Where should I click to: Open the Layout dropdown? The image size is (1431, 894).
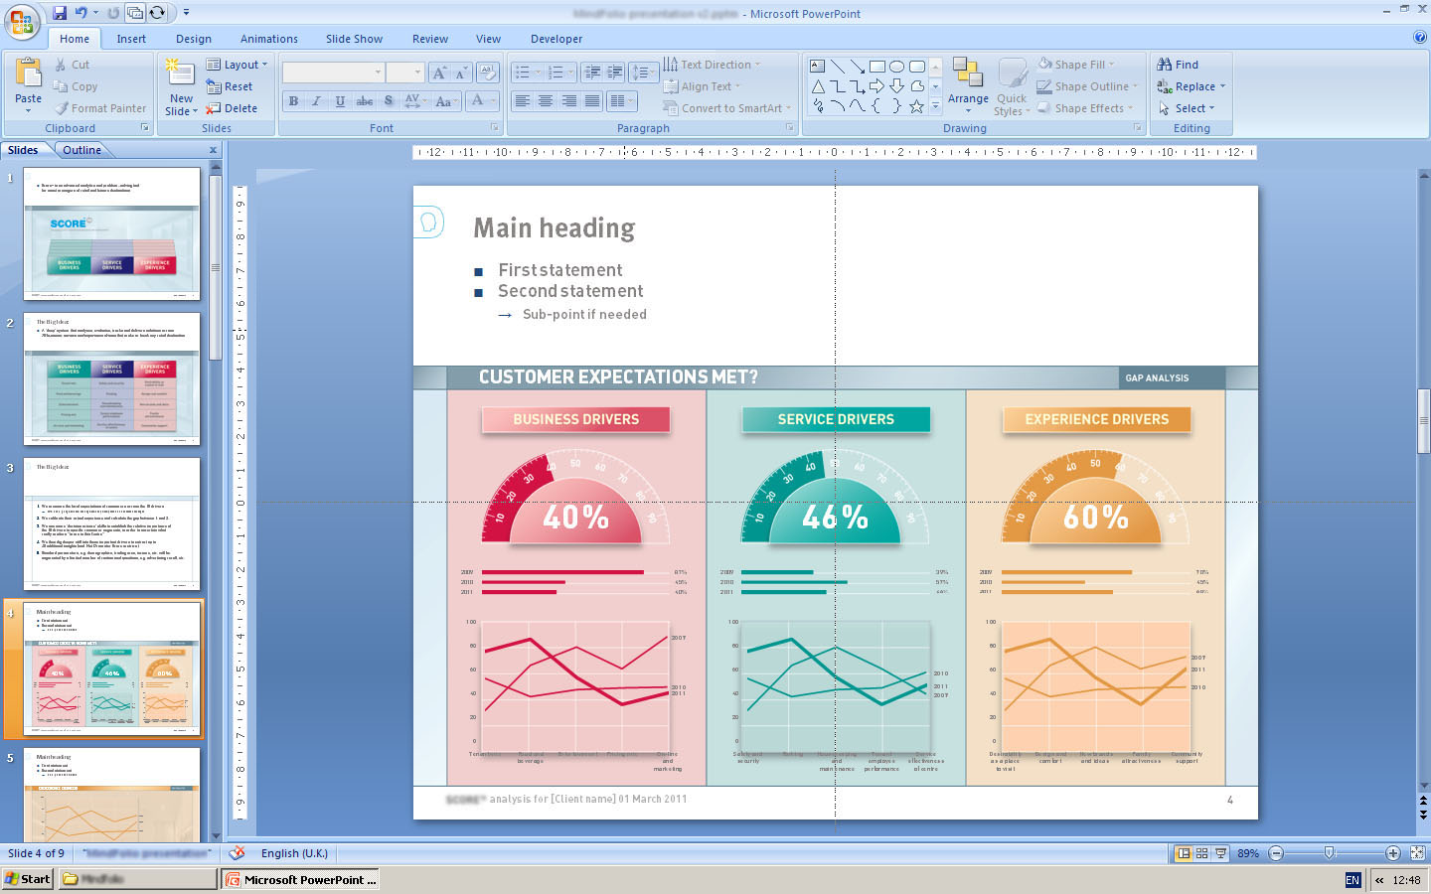238,65
